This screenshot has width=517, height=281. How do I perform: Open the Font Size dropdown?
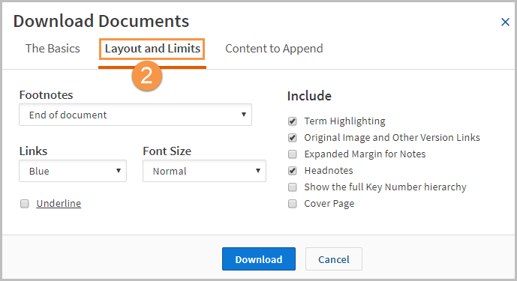tap(204, 171)
